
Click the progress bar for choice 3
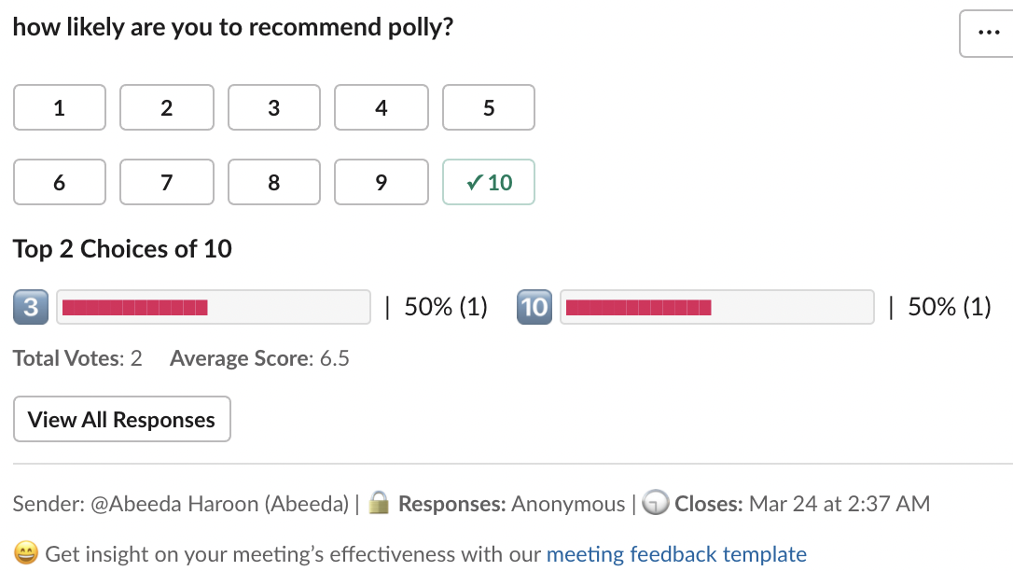coord(213,306)
